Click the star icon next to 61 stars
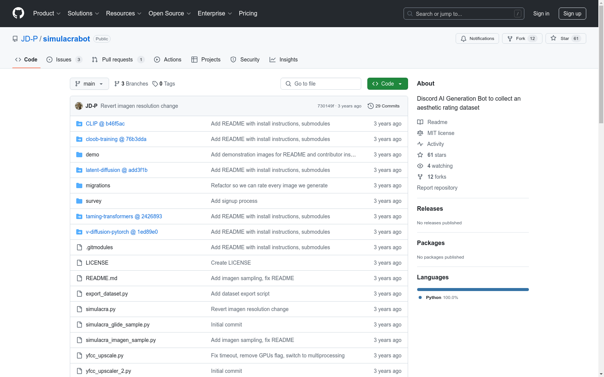Image resolution: width=604 pixels, height=377 pixels. [x=420, y=155]
